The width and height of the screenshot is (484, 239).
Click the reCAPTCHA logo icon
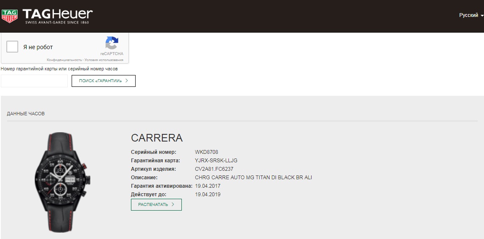click(x=112, y=43)
